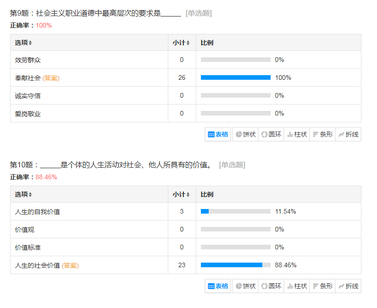377x308 pixels.
Task: Select table view for question 10
Action: (218, 286)
